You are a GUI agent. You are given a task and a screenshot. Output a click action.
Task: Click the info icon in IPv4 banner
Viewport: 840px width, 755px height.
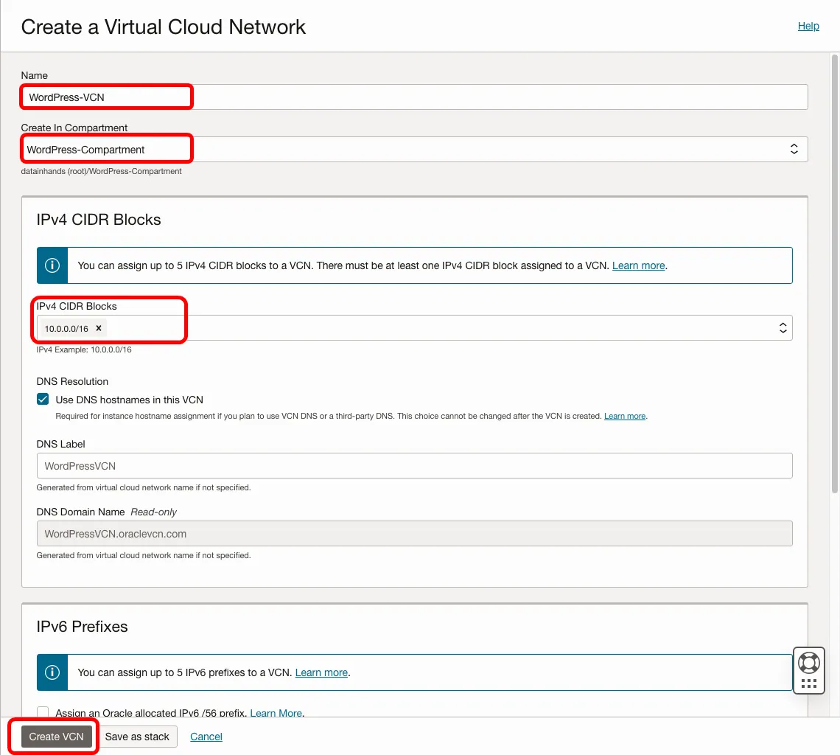point(52,265)
